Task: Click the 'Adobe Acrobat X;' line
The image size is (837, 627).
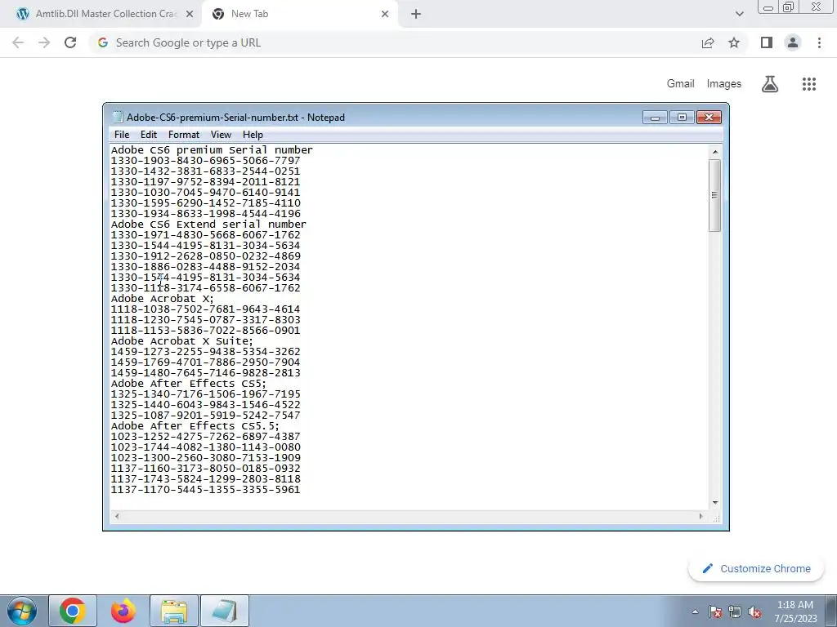Action: pos(163,299)
